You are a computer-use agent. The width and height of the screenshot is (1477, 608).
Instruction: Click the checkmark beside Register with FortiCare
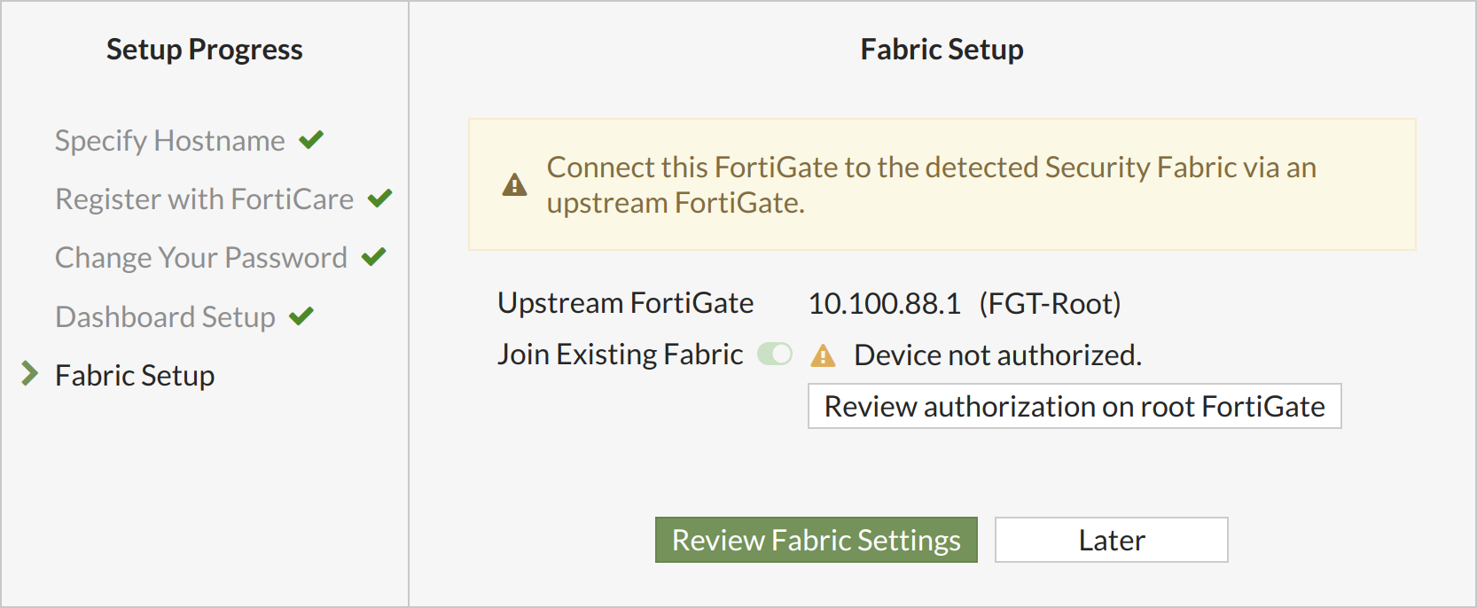379,199
